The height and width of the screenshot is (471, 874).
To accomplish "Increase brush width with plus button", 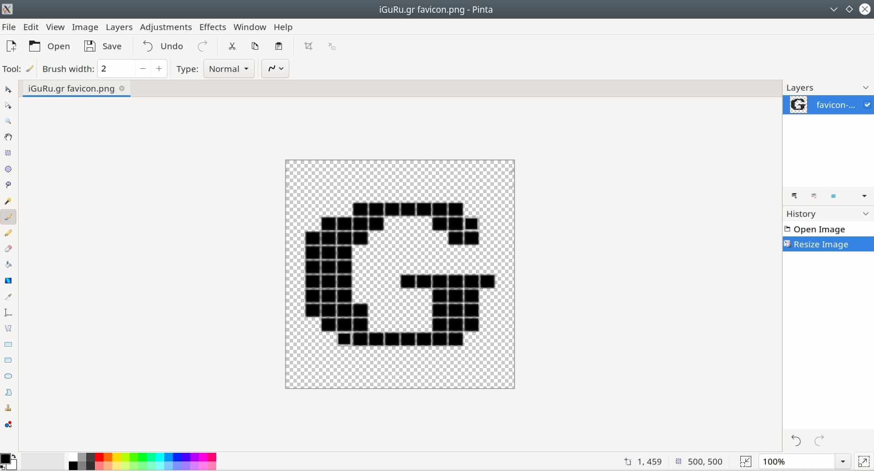I will pos(159,68).
